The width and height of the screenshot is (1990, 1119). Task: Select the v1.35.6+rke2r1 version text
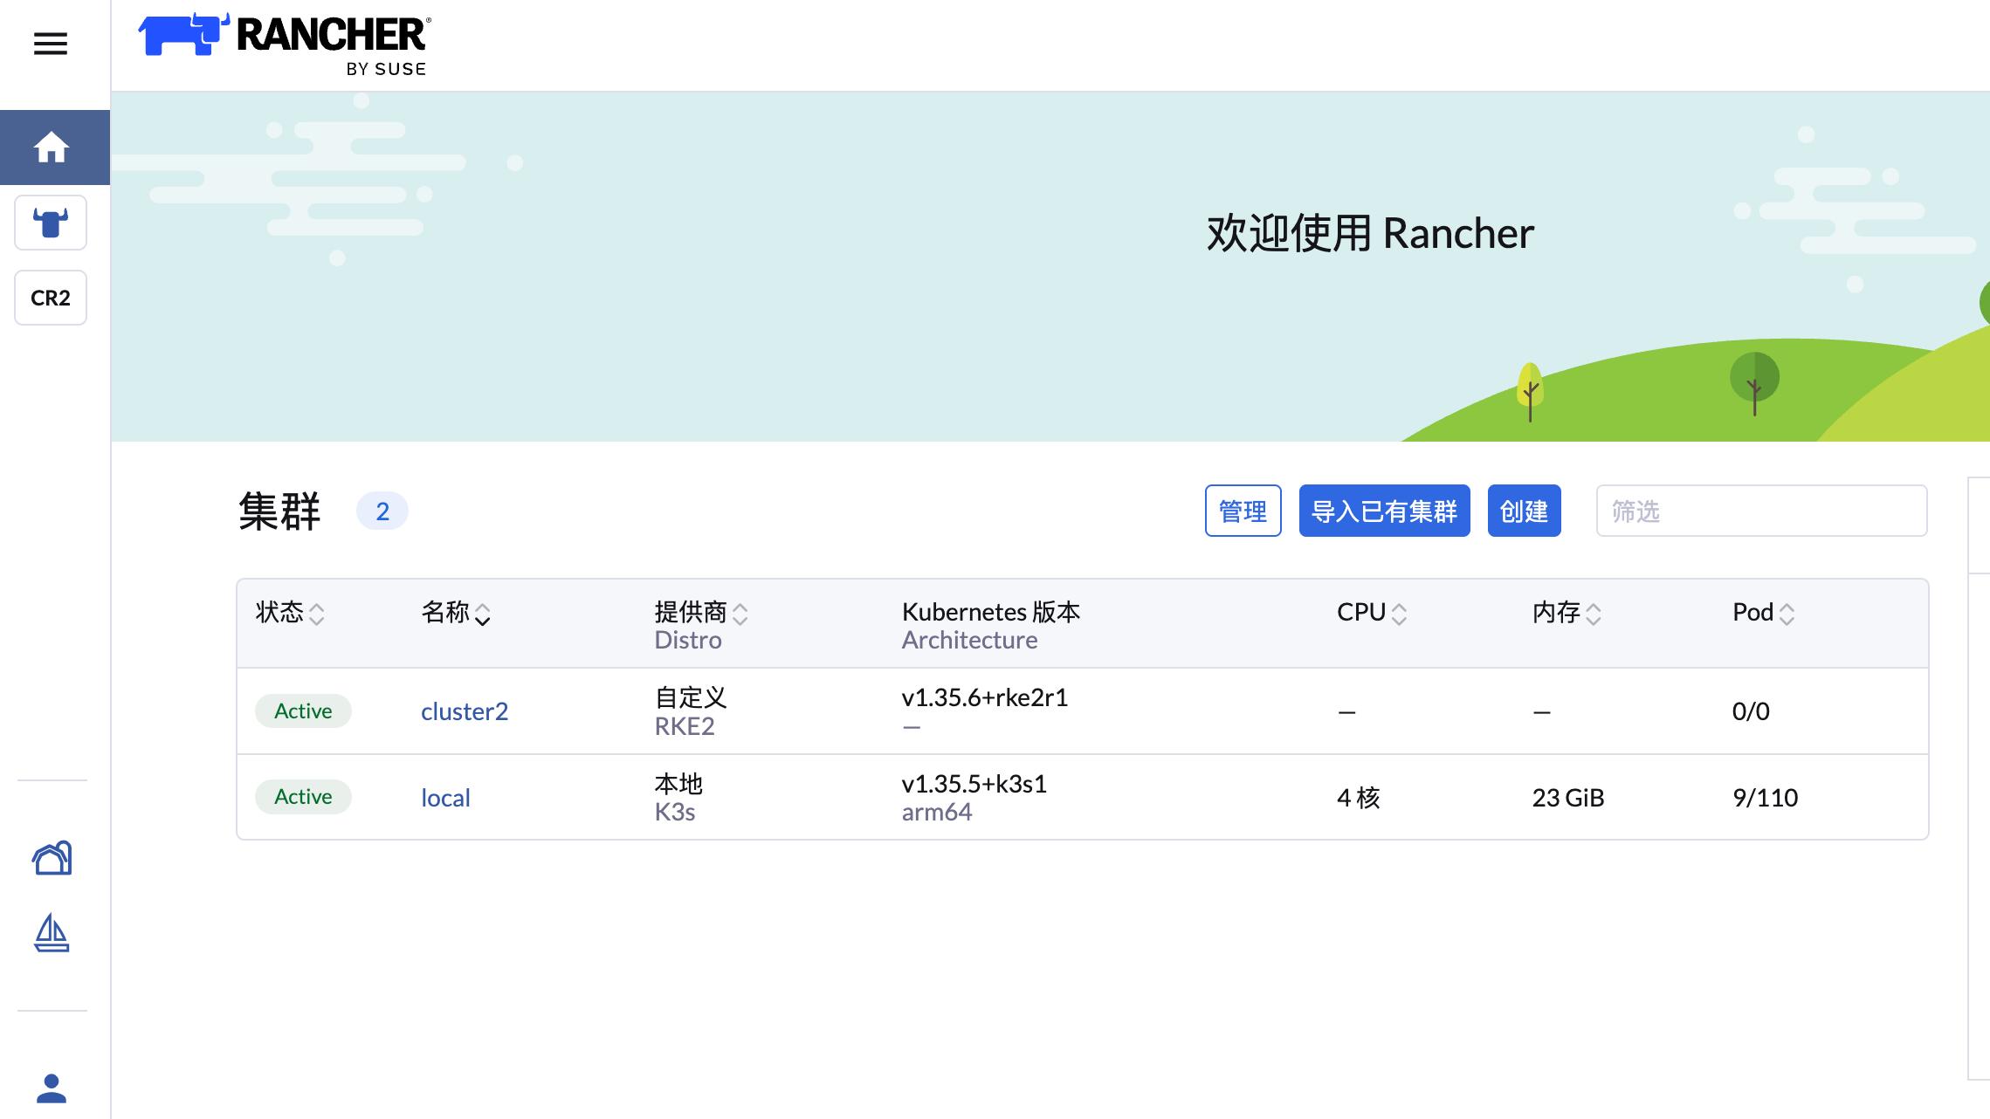(985, 697)
